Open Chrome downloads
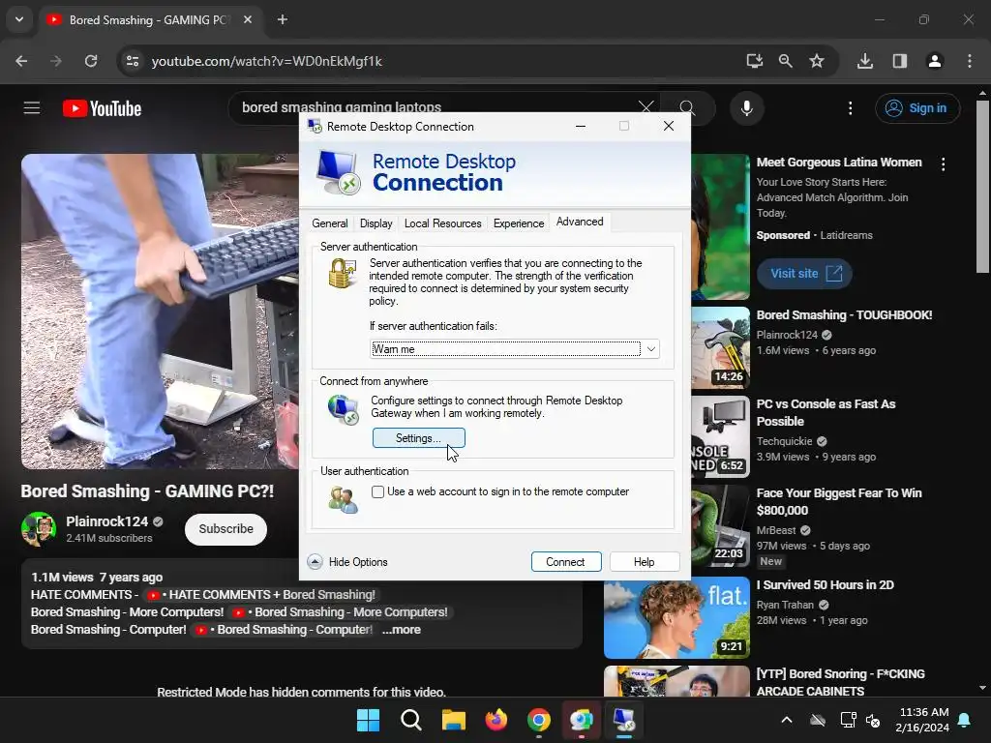Screen dimensions: 991x743 [865, 61]
